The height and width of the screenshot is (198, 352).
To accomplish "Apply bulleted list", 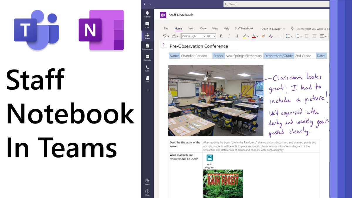I will pos(288,36).
